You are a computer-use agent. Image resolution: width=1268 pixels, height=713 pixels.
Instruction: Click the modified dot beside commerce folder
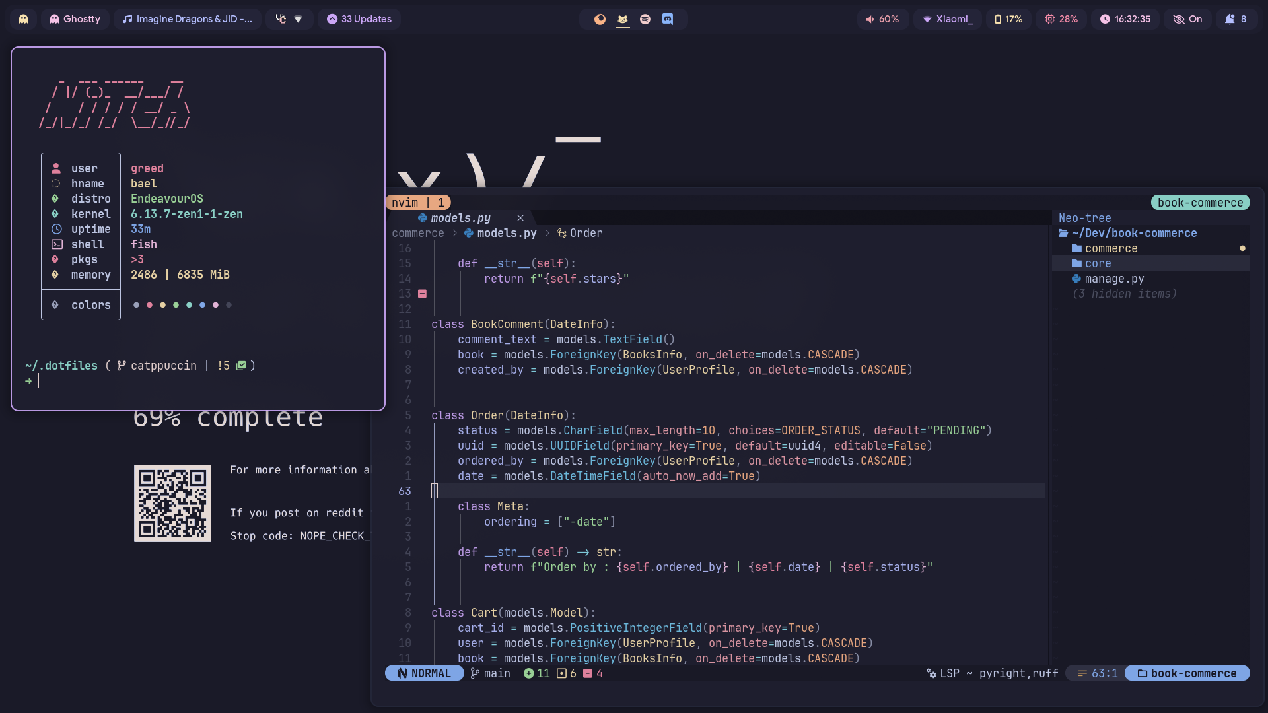tap(1242, 248)
